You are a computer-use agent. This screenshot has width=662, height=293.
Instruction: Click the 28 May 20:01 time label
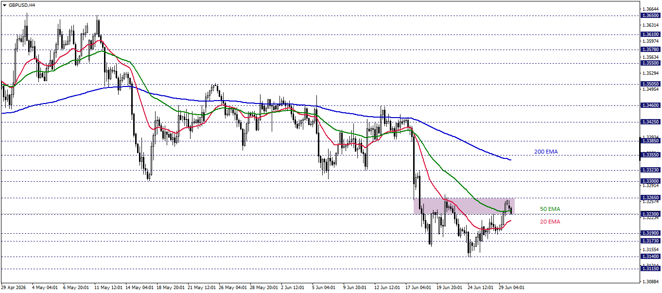pos(264,288)
